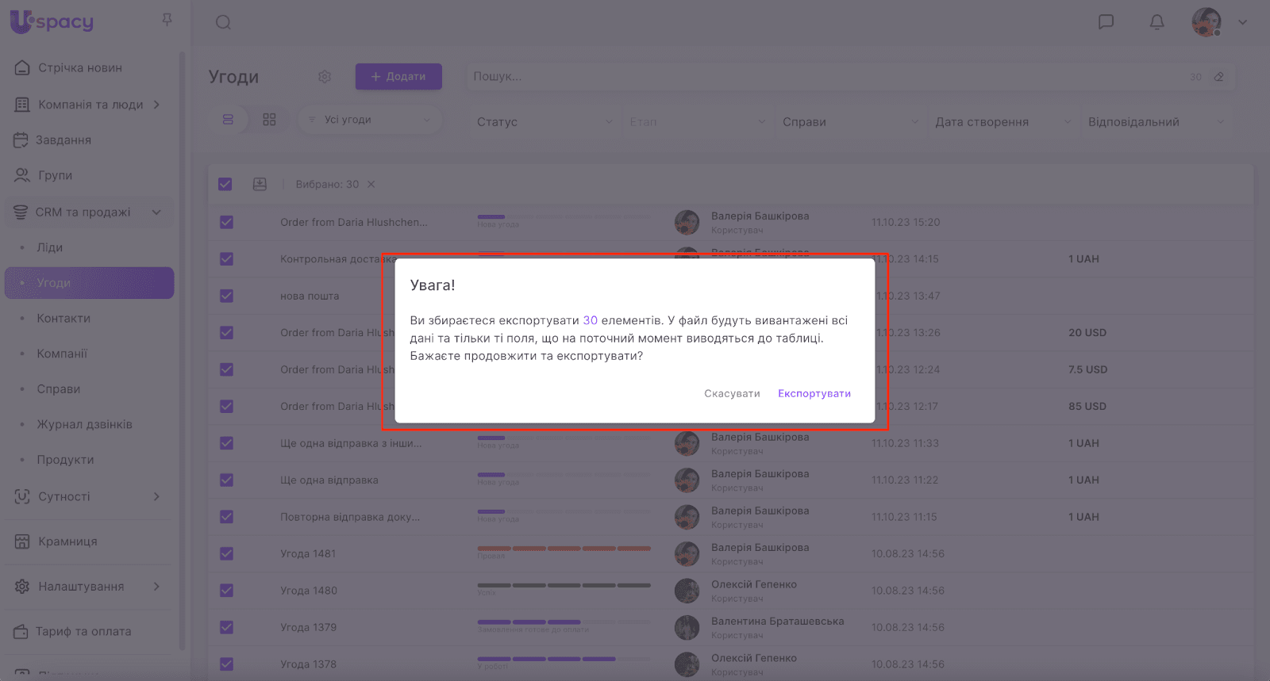This screenshot has width=1270, height=681.
Task: Open the Угода 1481 deal
Action: click(x=308, y=553)
